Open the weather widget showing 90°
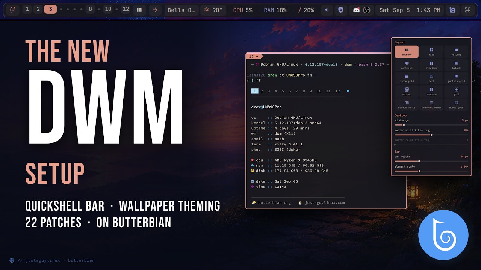The height and width of the screenshot is (270, 481). tap(213, 10)
